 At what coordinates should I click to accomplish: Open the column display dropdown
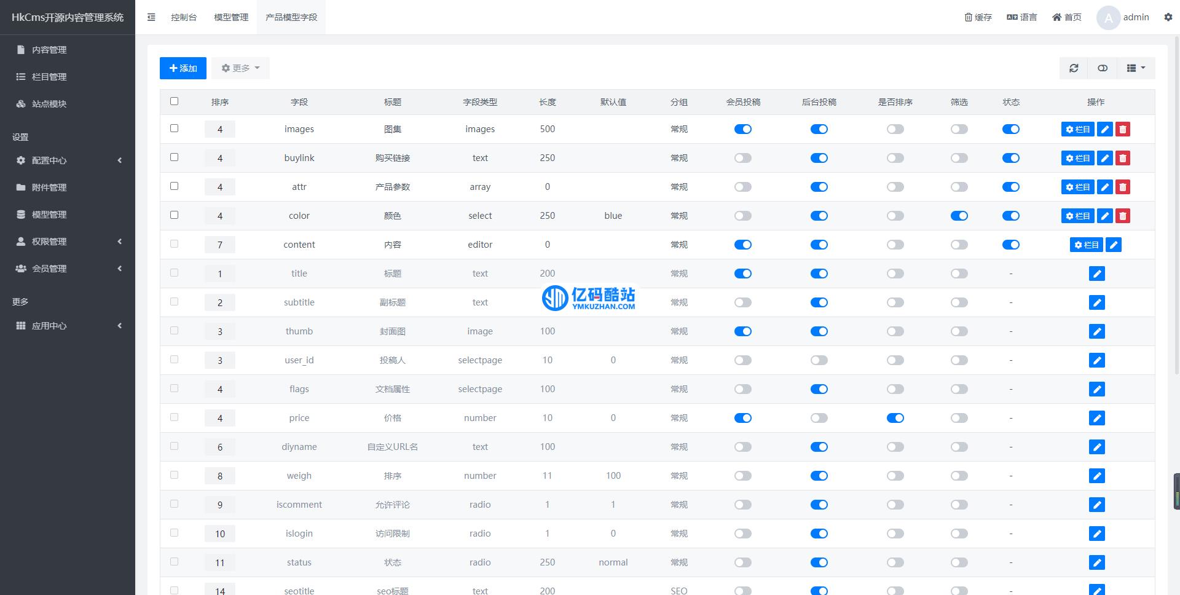1136,68
